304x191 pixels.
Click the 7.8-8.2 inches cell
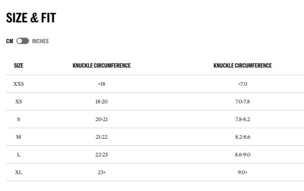pos(242,119)
